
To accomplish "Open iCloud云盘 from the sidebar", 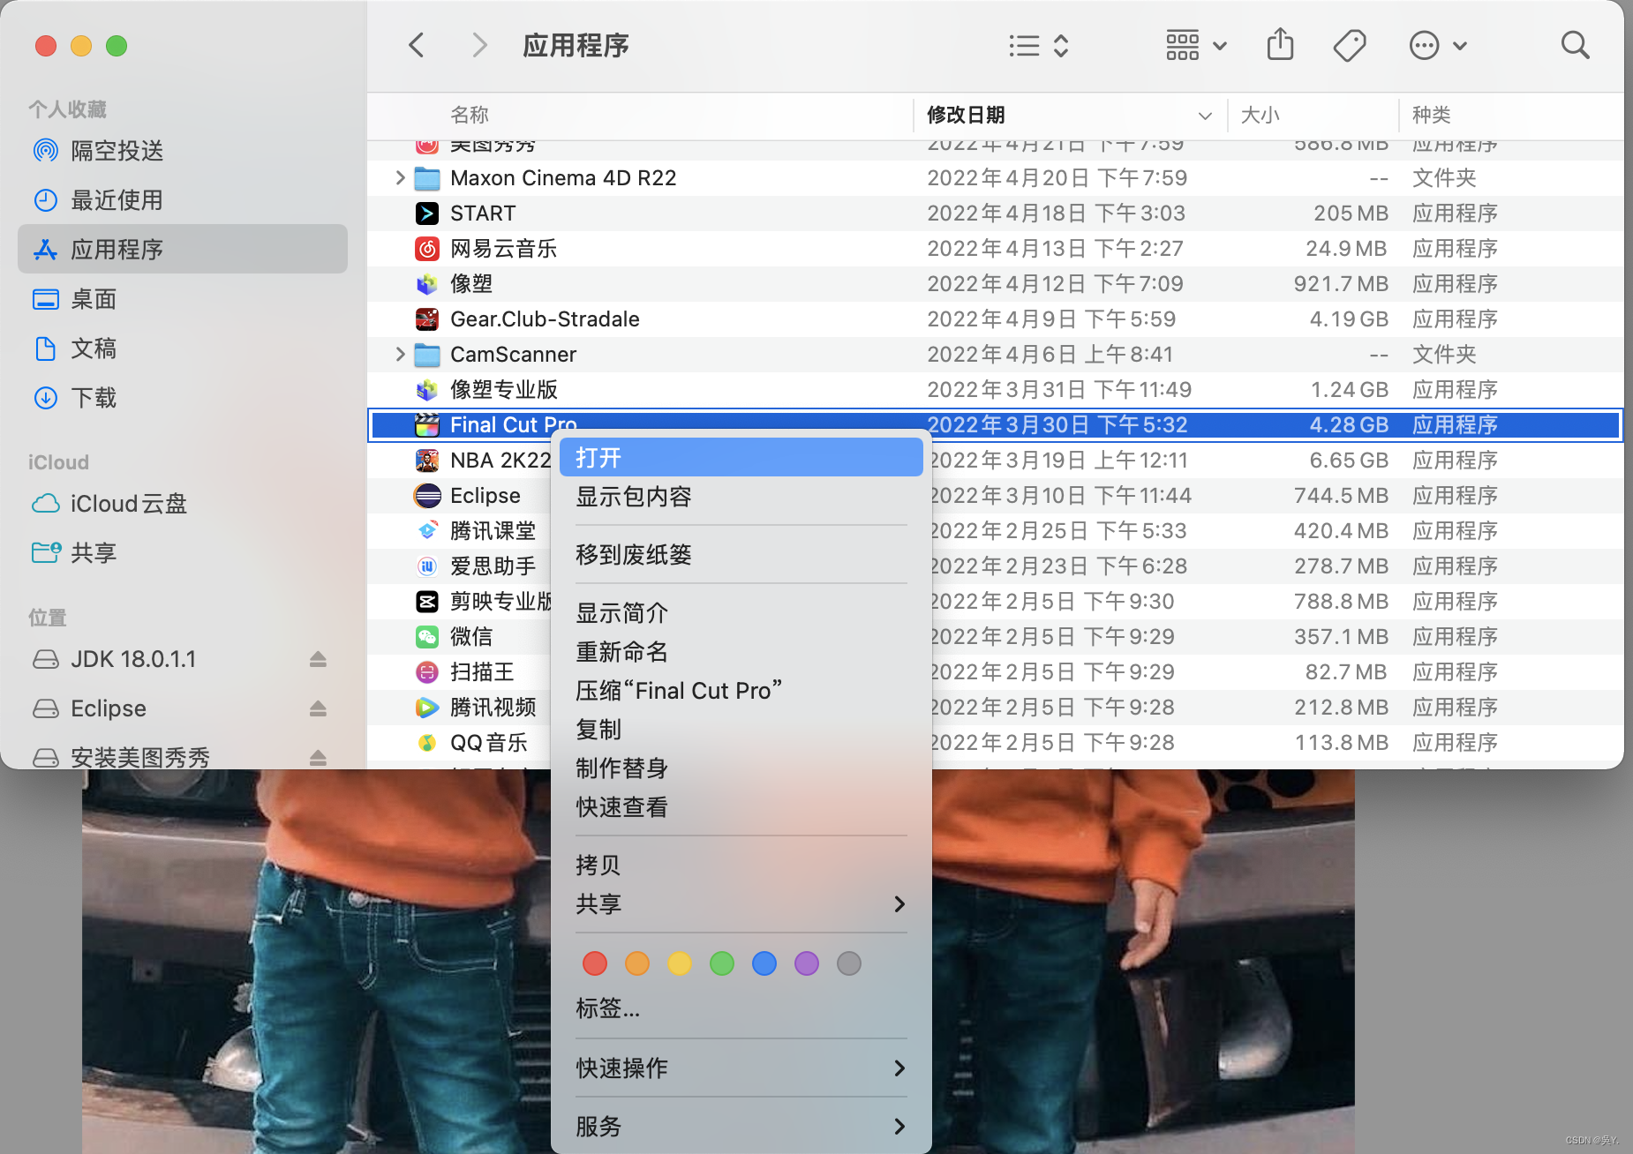I will (x=129, y=503).
